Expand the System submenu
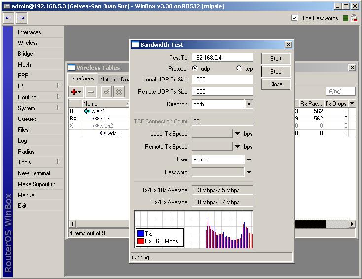Screen dimensions: 362x279 pyautogui.click(x=58, y=108)
